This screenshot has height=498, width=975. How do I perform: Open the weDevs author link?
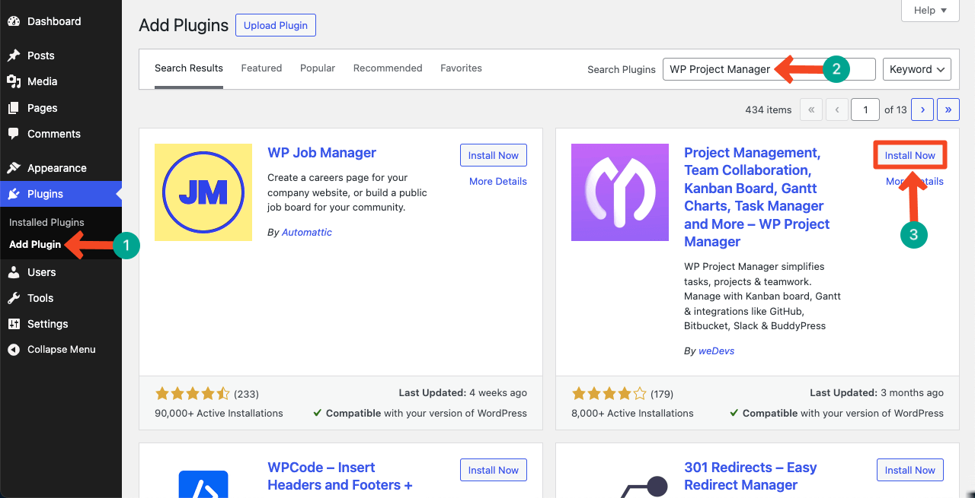(x=717, y=351)
